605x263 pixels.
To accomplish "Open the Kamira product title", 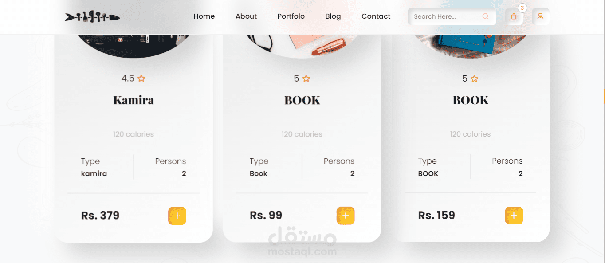I will point(134,100).
